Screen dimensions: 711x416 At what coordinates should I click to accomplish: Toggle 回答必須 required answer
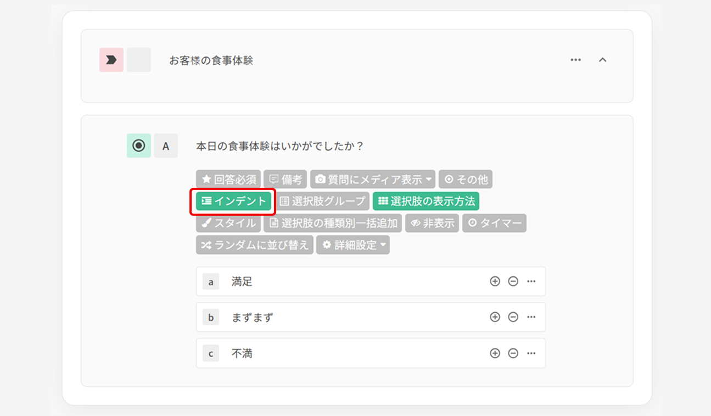coord(228,179)
